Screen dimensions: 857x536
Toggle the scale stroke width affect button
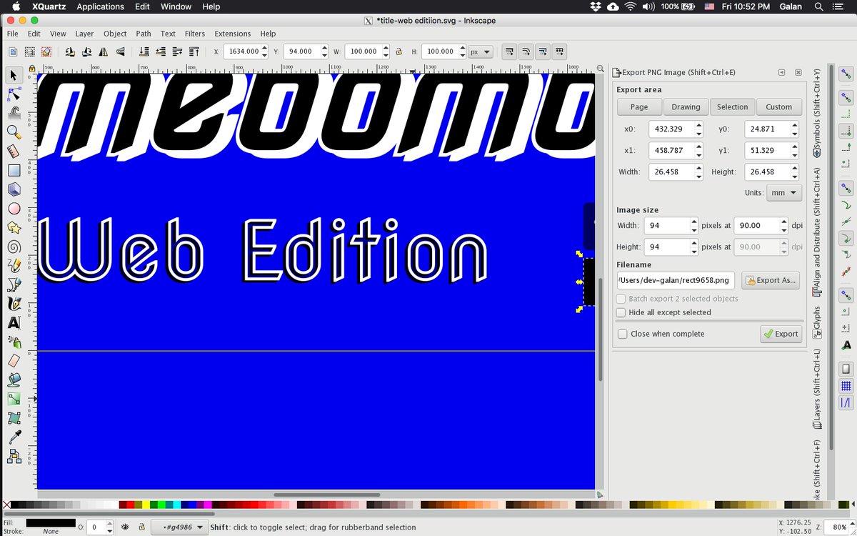(x=508, y=51)
